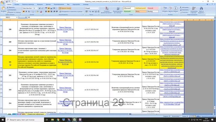Image resolution: width=216 pixels, height=122 pixels.
Task: Switch to the Рецензирование ribbon tab
Action: pyautogui.click(x=59, y=4)
